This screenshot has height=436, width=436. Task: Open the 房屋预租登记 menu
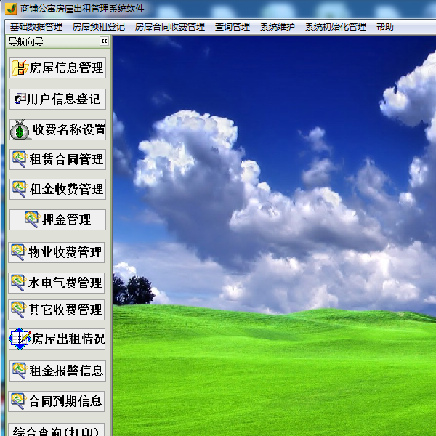coord(99,27)
